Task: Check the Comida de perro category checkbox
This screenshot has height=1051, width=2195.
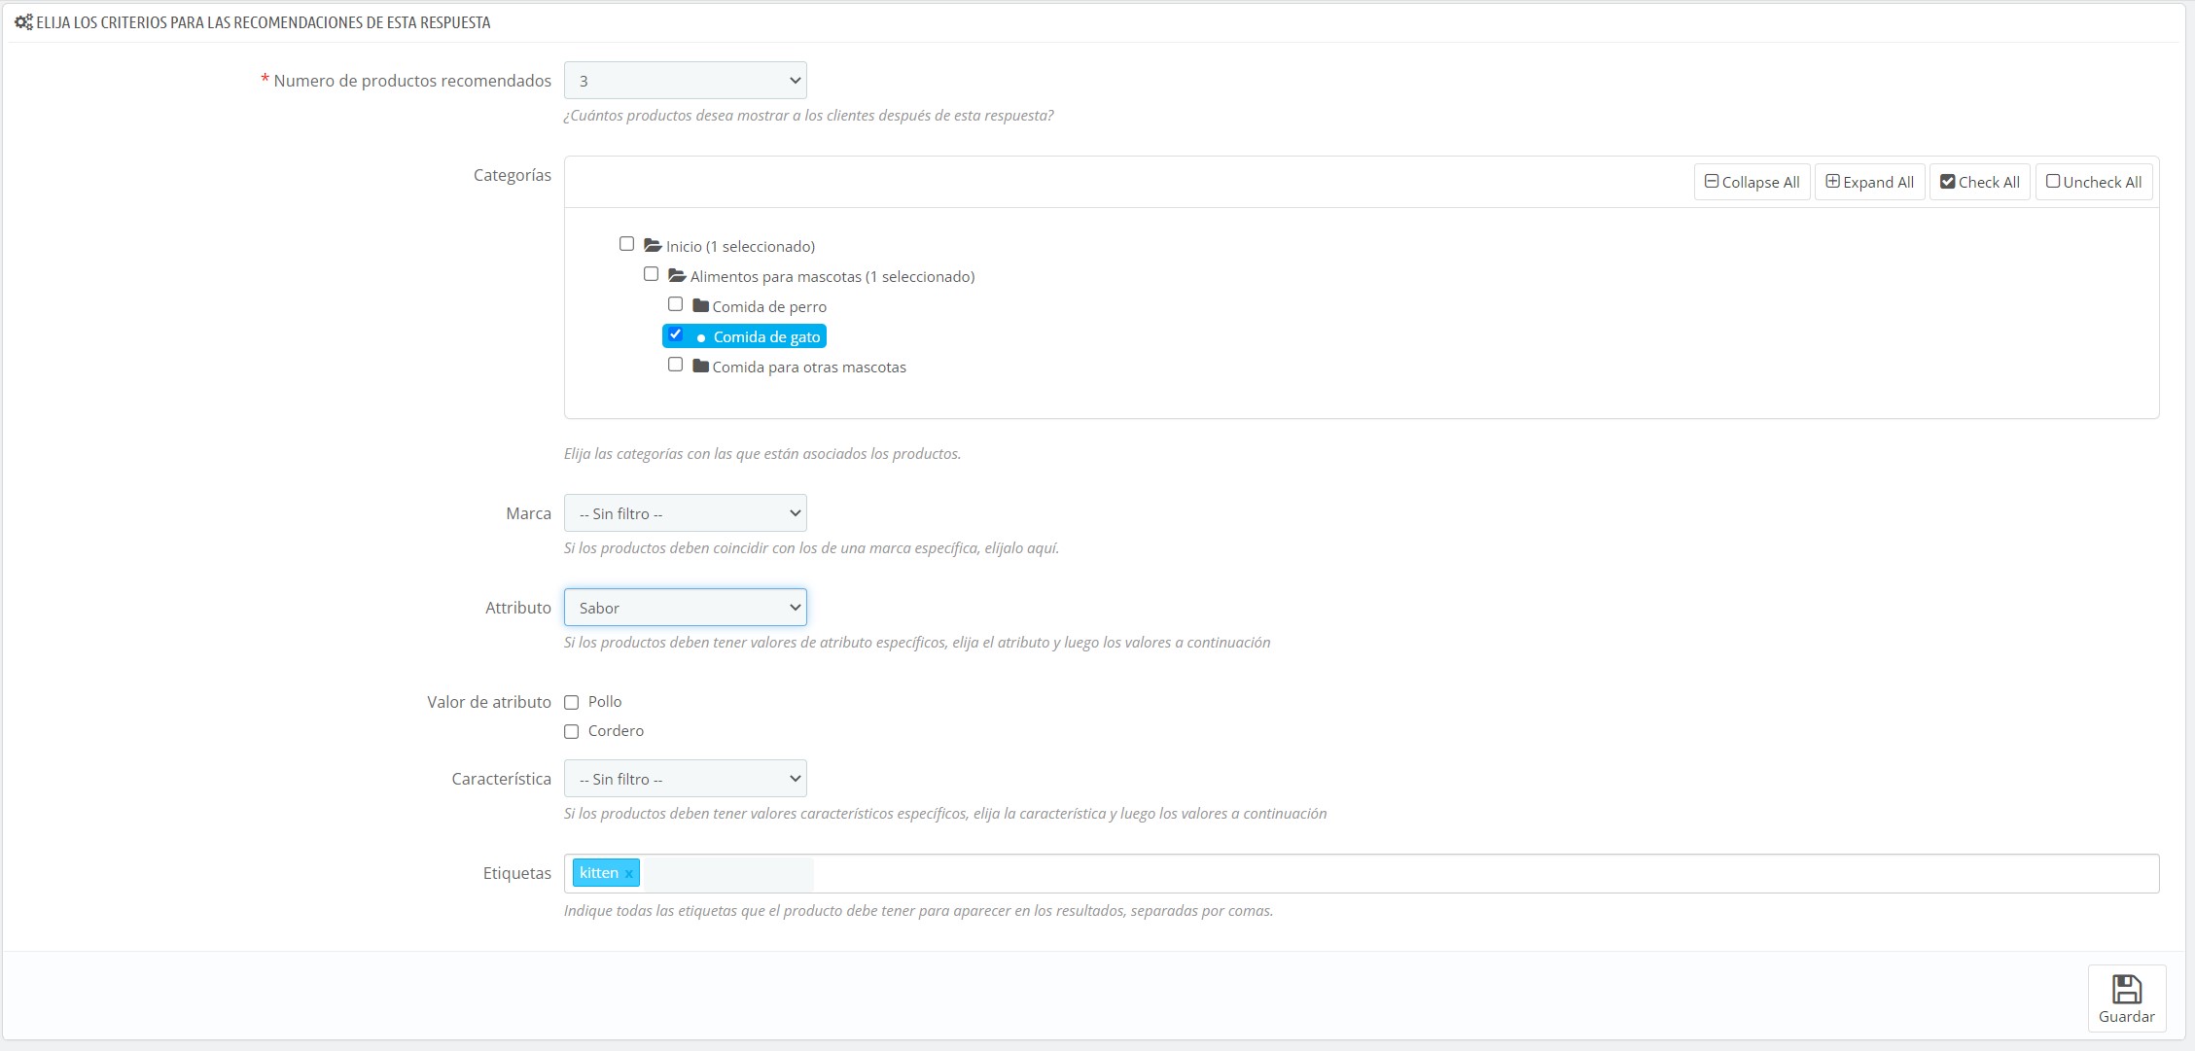Action: (x=675, y=304)
